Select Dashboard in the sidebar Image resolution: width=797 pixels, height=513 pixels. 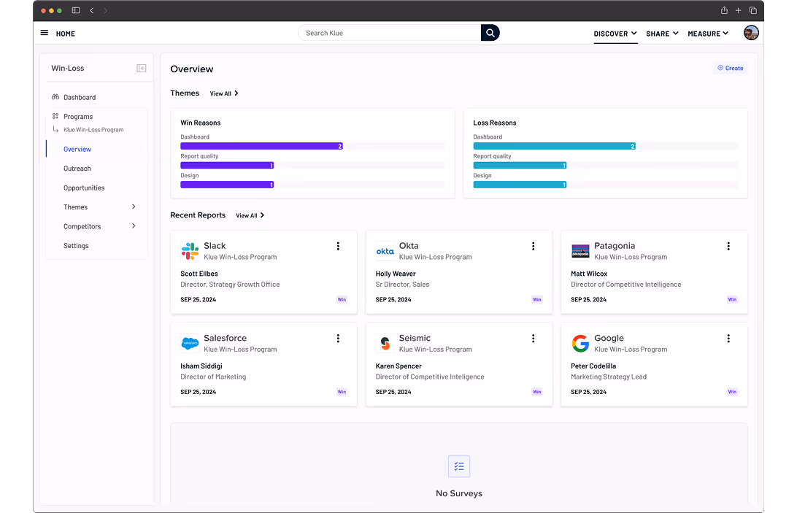coord(80,97)
